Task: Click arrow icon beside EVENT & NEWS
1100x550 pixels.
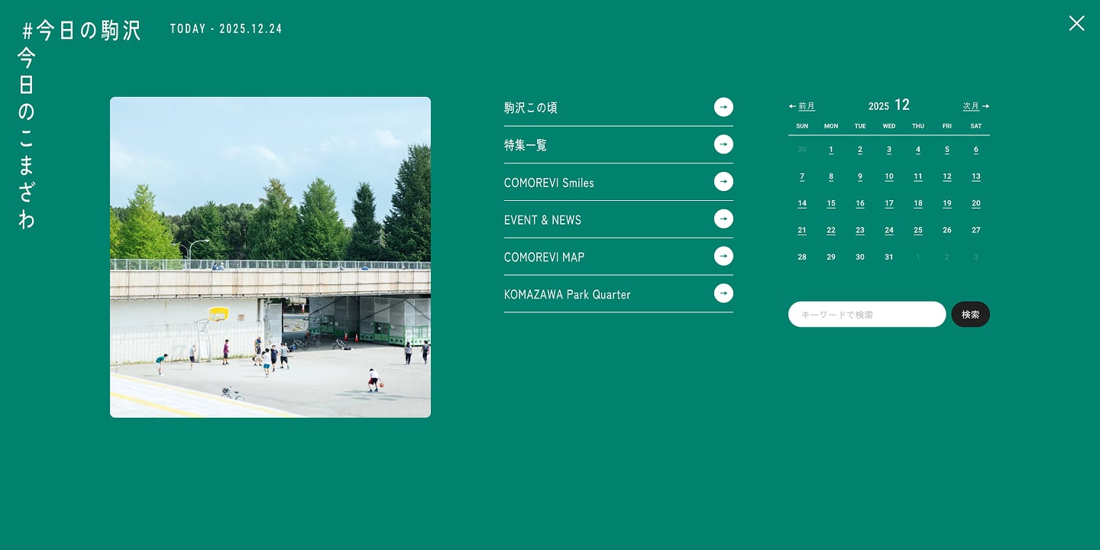Action: point(723,219)
